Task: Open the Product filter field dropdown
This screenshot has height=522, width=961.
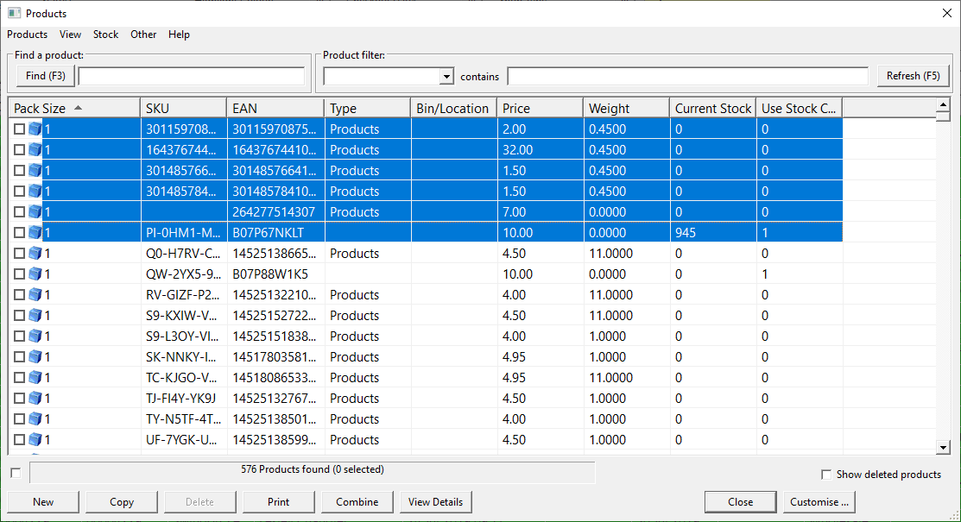Action: click(446, 77)
